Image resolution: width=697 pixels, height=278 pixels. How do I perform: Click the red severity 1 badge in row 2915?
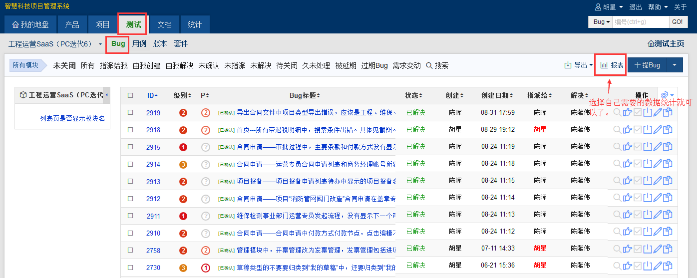tap(183, 147)
